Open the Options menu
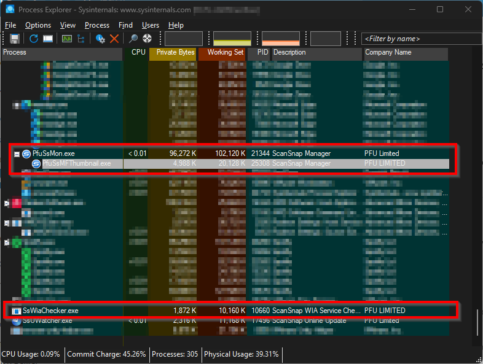Screen dimensions: 483x364 pos(38,25)
